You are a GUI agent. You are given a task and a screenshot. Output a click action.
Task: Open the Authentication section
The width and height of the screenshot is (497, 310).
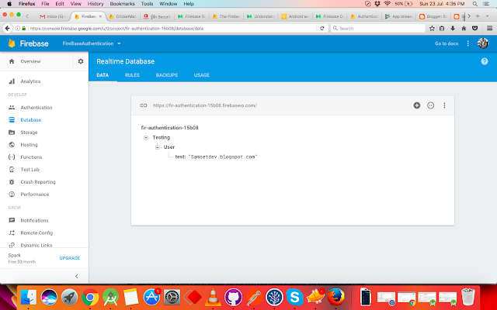36,108
